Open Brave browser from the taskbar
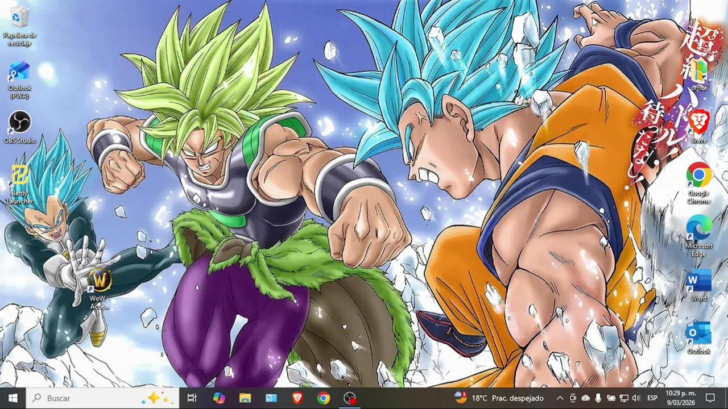Image resolution: width=728 pixels, height=409 pixels. (297, 398)
